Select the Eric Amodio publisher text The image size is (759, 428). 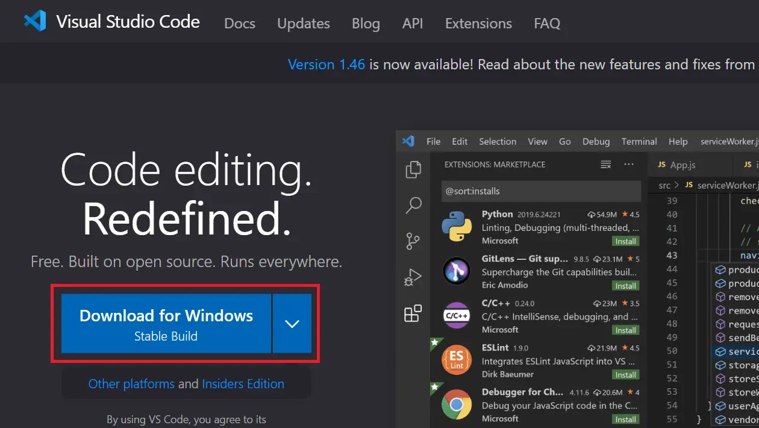pyautogui.click(x=505, y=285)
